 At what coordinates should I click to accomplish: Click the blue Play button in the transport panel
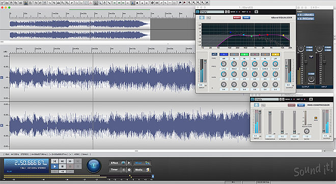tap(54, 166)
